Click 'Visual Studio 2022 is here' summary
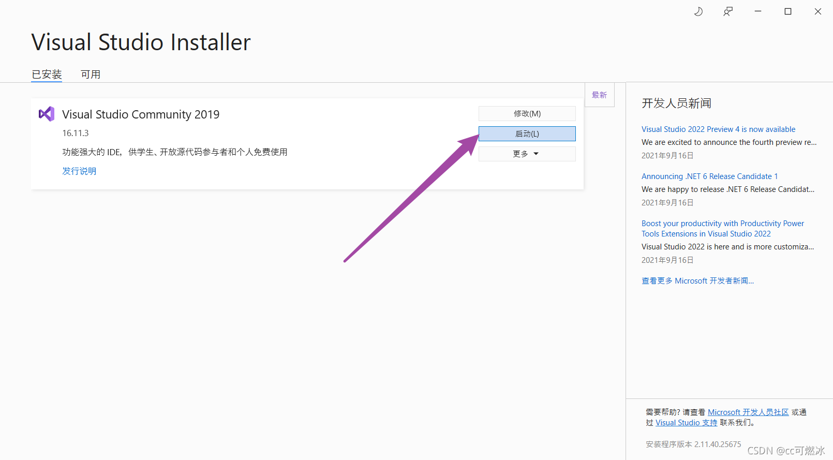This screenshot has height=460, width=833. [727, 247]
